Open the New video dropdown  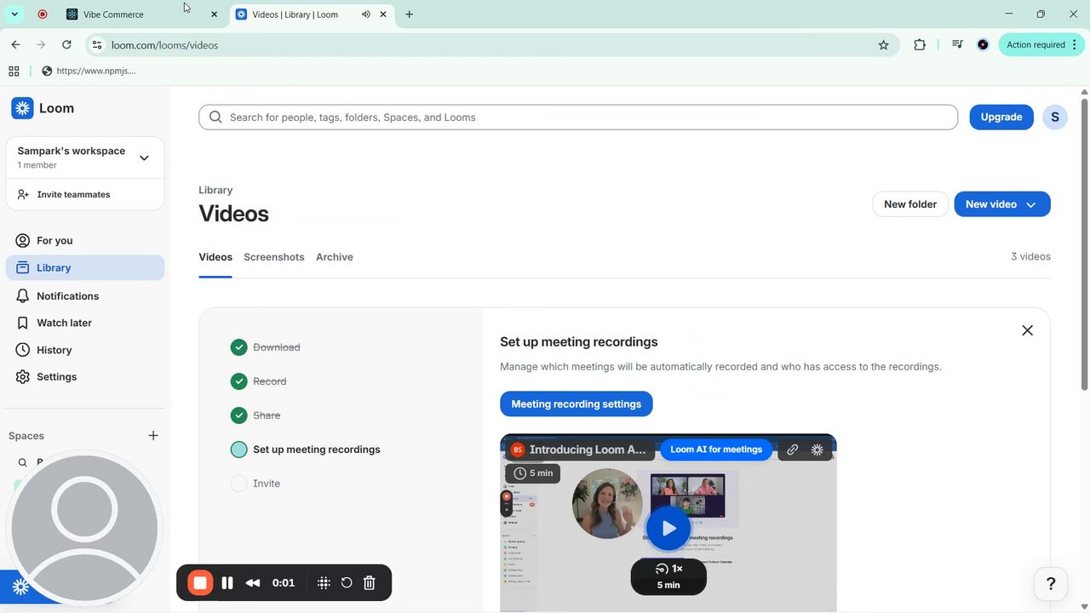(1002, 204)
